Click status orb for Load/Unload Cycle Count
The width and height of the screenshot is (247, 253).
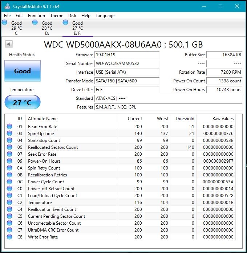[x=9, y=195]
